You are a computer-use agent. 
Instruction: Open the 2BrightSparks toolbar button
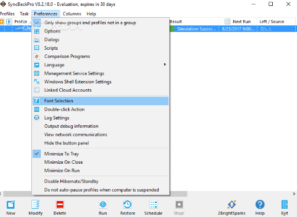coord(231,208)
